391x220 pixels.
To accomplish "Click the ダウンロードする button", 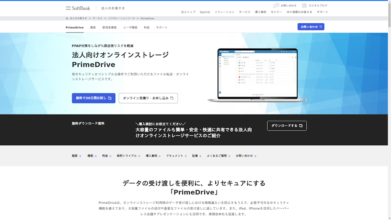I will pos(287,125).
